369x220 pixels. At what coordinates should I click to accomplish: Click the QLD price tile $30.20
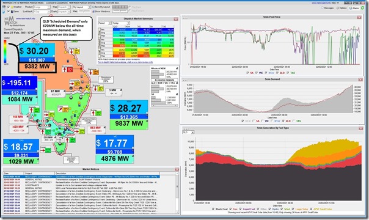(37, 51)
